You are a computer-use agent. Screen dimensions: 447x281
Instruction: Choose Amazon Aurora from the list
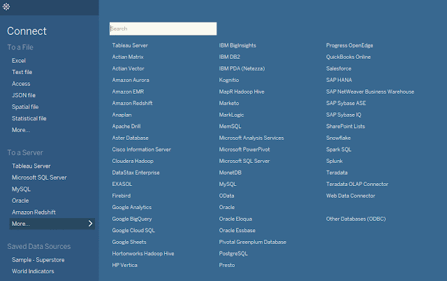pyautogui.click(x=131, y=80)
